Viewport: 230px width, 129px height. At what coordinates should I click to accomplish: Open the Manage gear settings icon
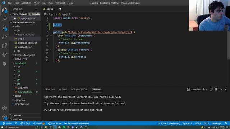tap(4, 117)
